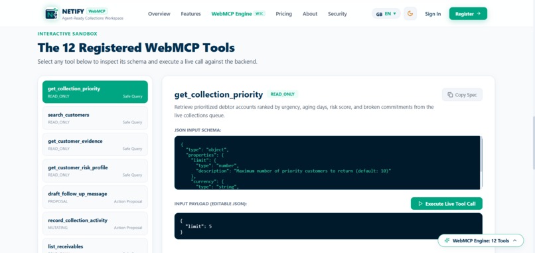Select the list_receivables tool
The height and width of the screenshot is (253, 535).
point(95,246)
